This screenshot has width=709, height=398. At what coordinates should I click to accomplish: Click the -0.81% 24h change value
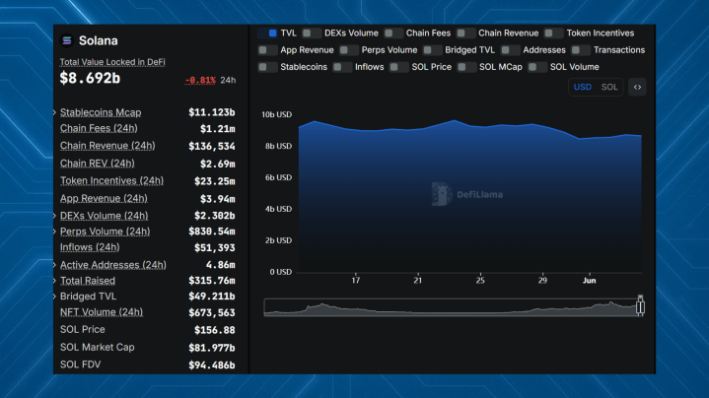pos(200,81)
